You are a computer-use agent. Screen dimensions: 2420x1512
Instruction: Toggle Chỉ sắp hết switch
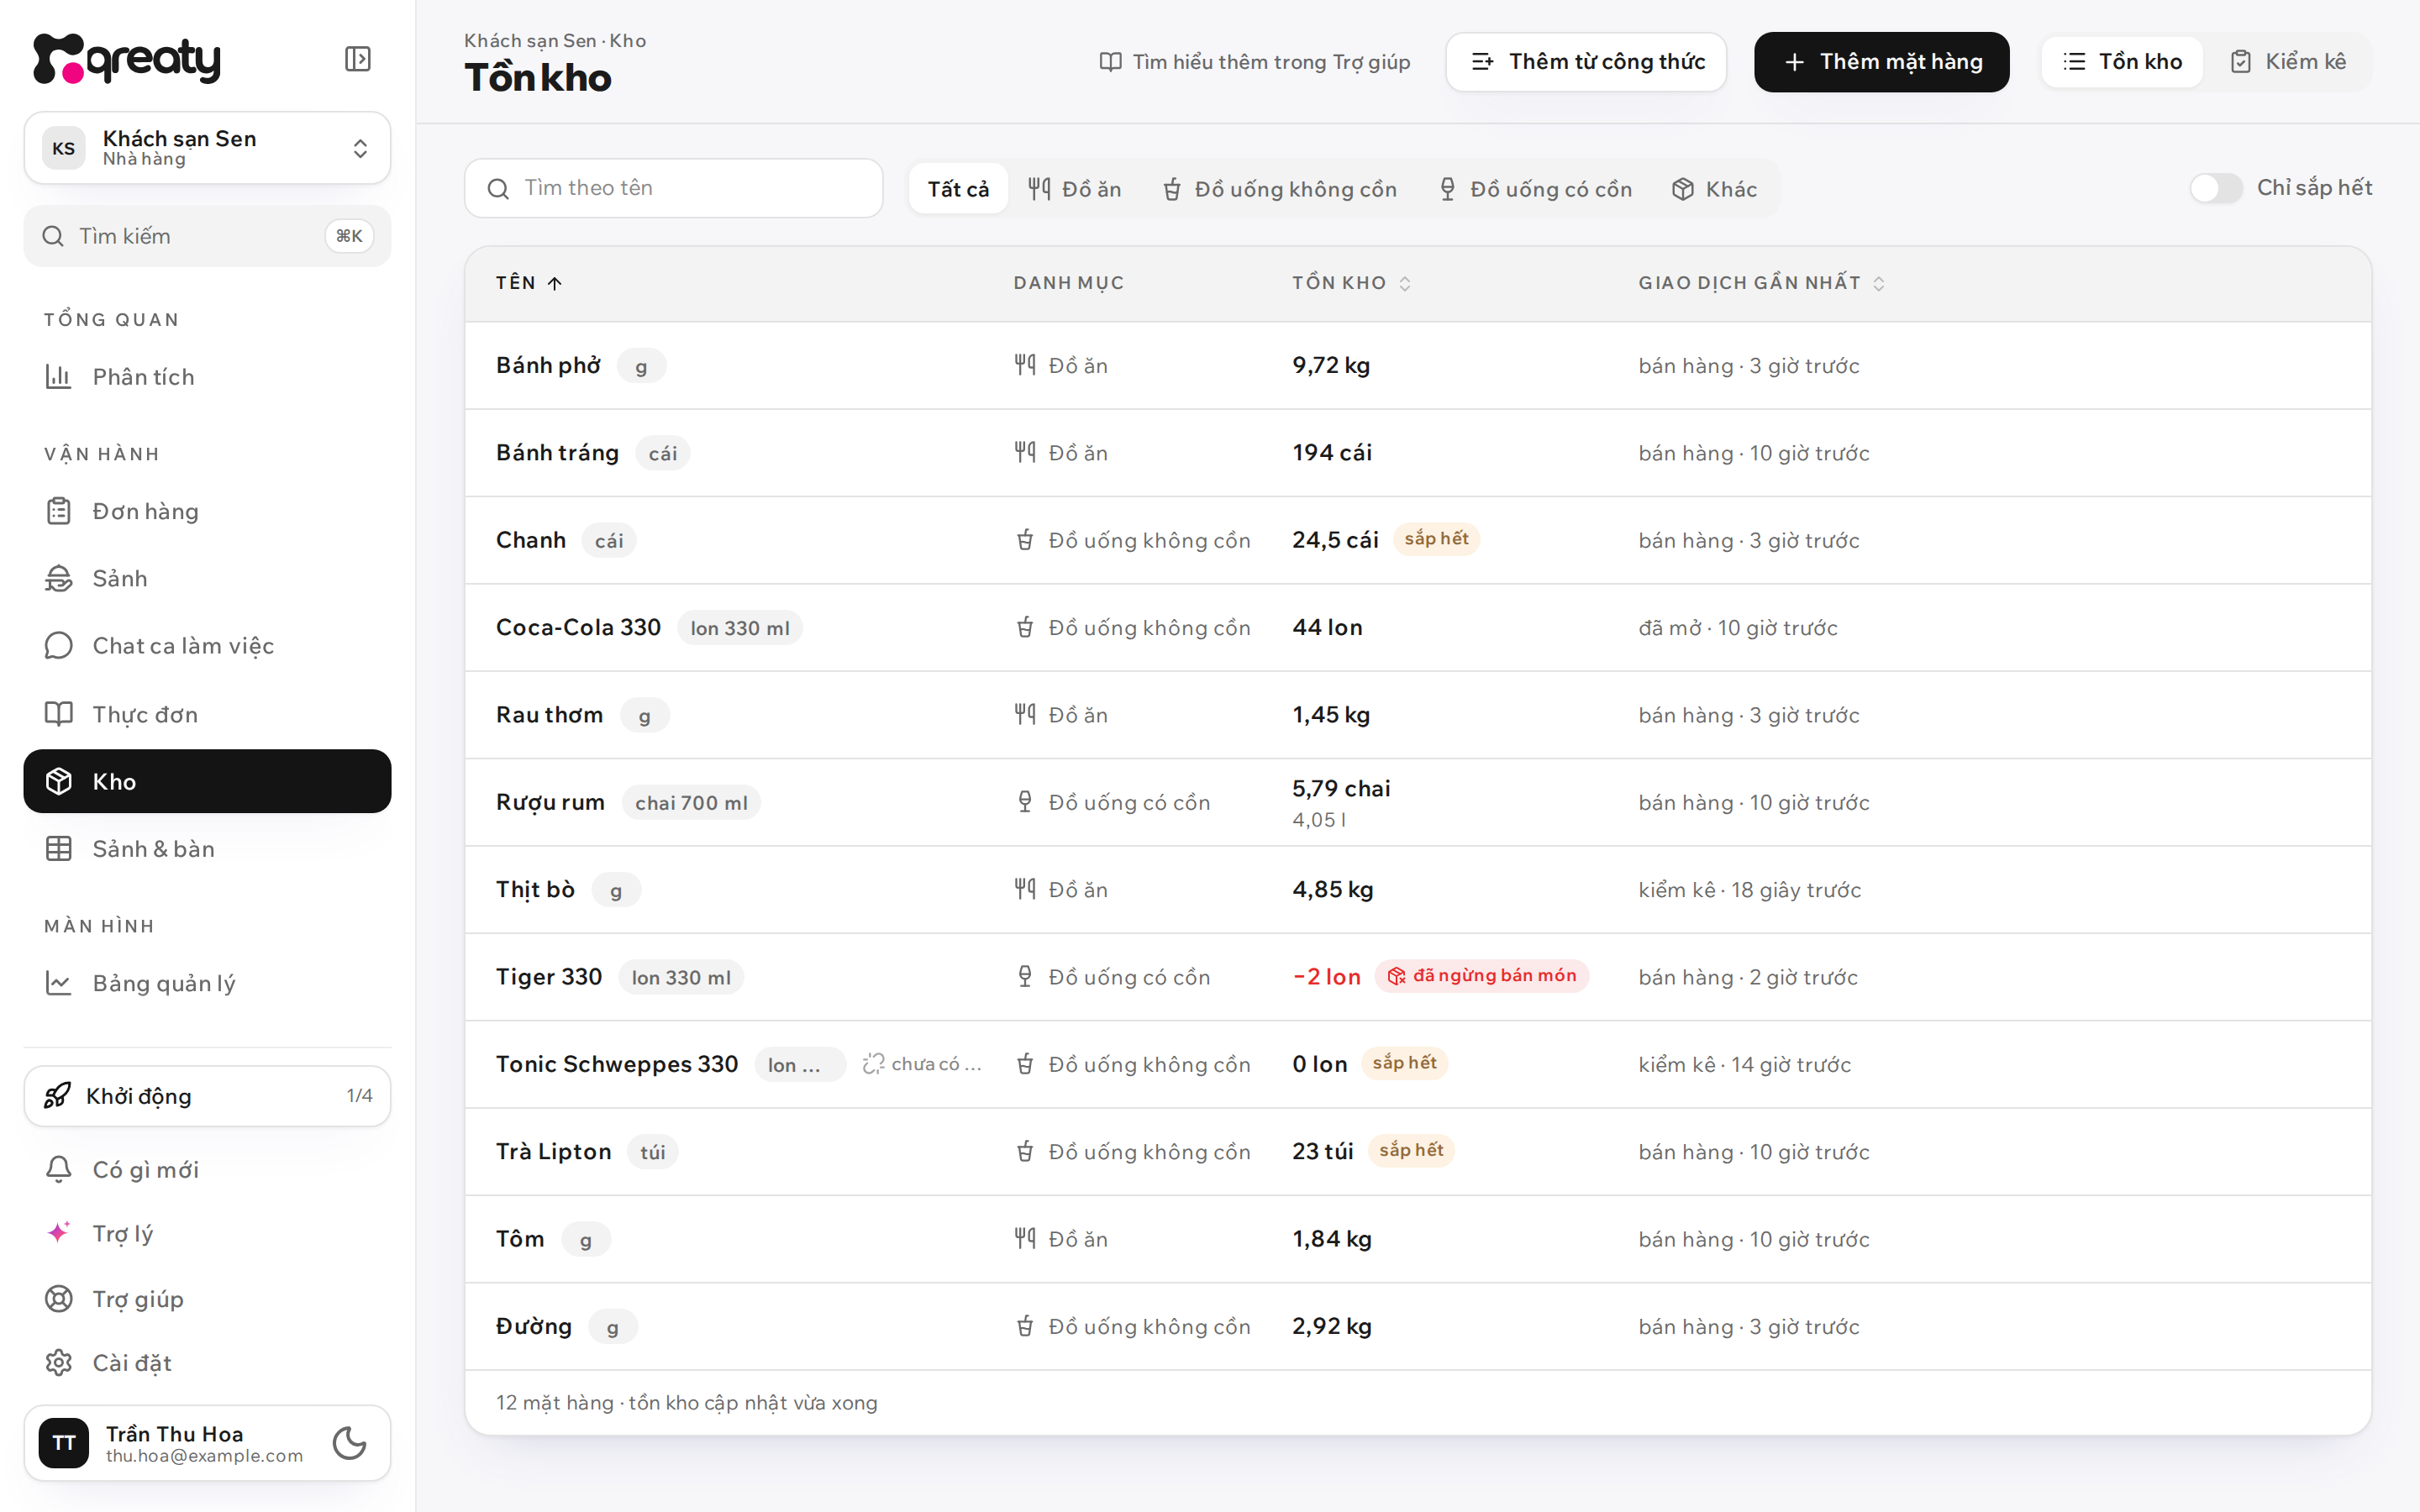[2215, 188]
